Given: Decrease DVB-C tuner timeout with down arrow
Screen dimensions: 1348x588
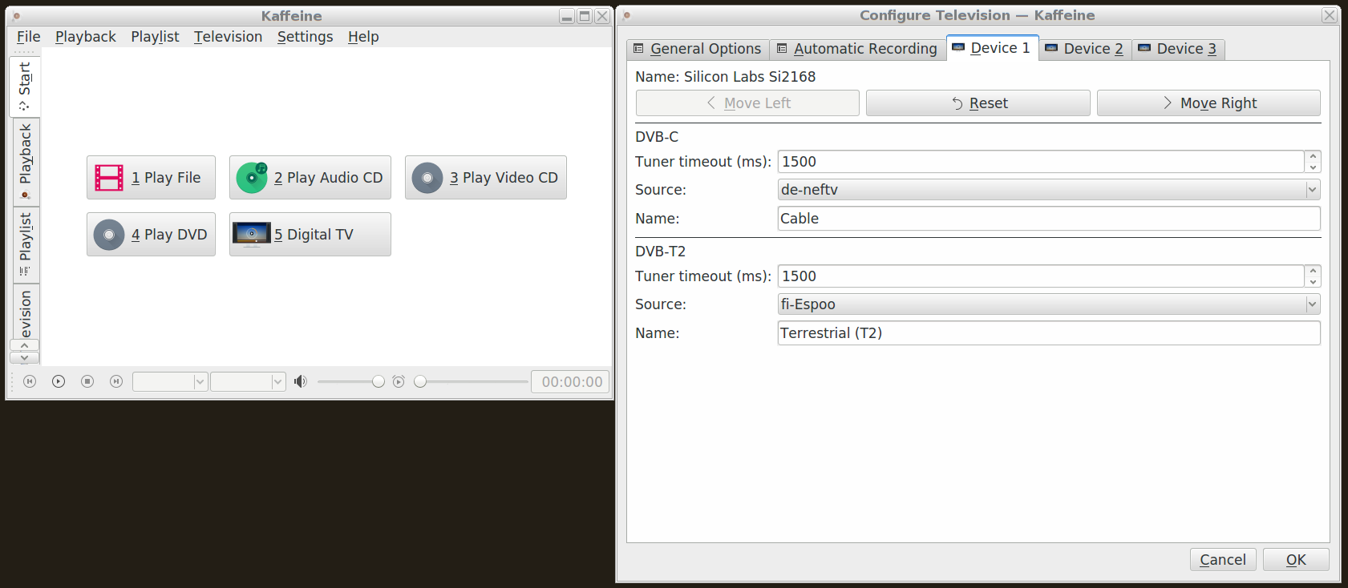Looking at the screenshot, I should click(x=1313, y=167).
